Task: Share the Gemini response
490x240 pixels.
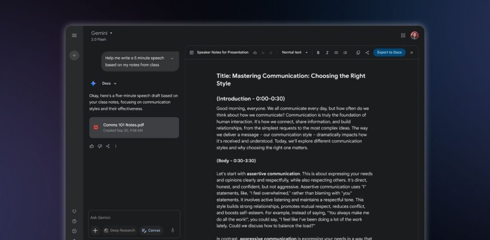Action: (x=108, y=146)
